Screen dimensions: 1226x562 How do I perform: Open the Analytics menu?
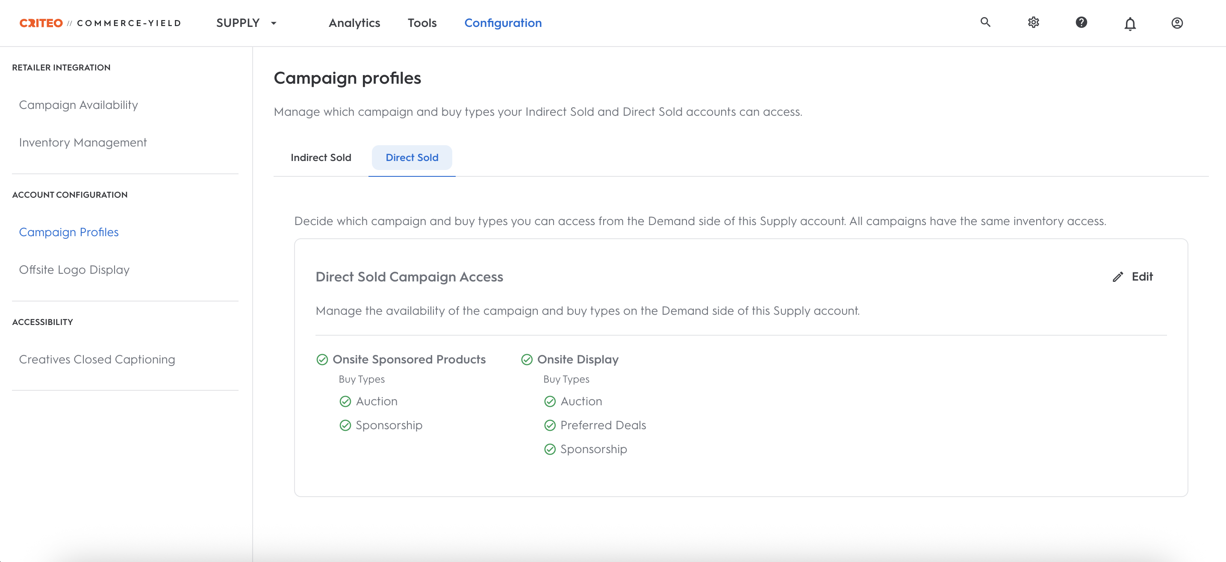click(x=354, y=23)
